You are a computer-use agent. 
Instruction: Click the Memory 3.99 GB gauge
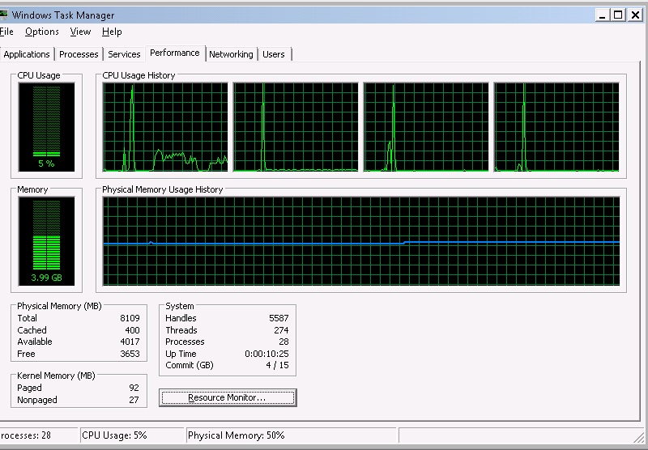click(46, 240)
